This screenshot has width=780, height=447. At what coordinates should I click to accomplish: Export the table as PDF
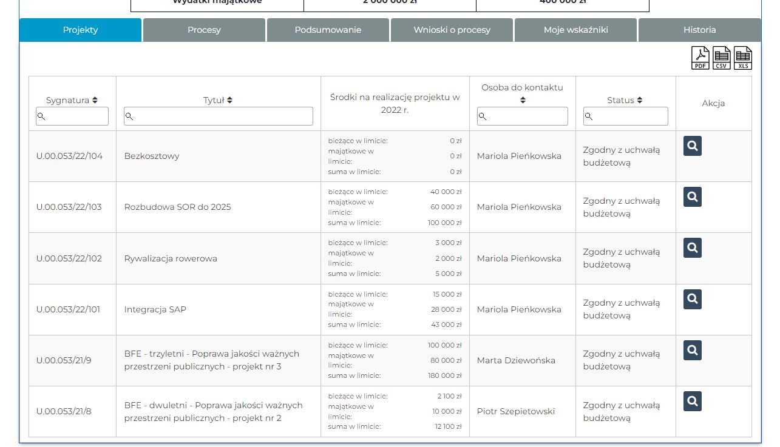700,58
